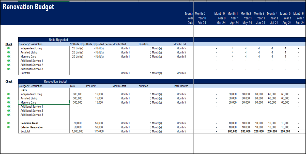306x154 pixels.
Task: Select the capitalized Duration column header
Action: click(x=144, y=44)
